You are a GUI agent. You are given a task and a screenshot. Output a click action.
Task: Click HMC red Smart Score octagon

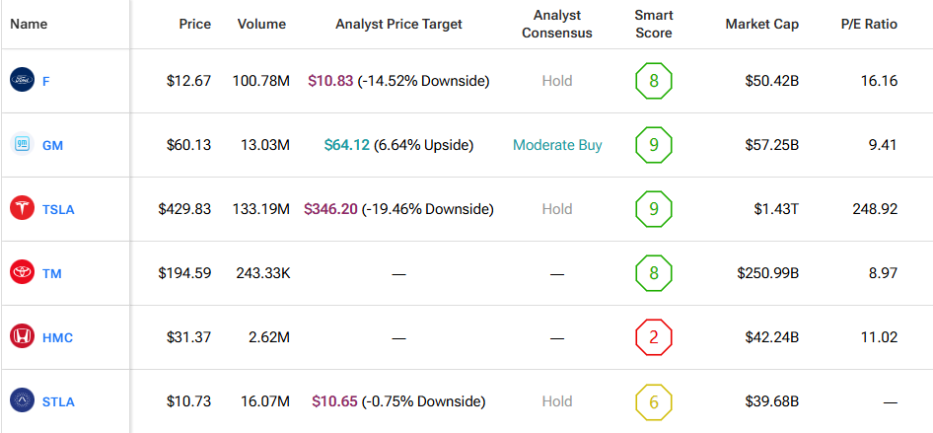pyautogui.click(x=653, y=337)
